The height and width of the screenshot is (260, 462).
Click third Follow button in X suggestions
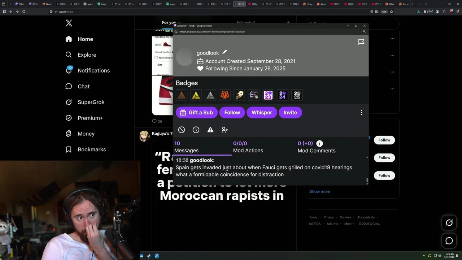coord(384,175)
